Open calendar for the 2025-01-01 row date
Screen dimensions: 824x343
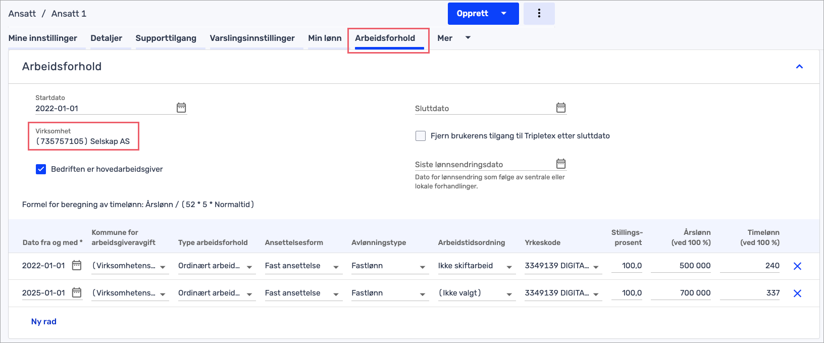click(77, 292)
